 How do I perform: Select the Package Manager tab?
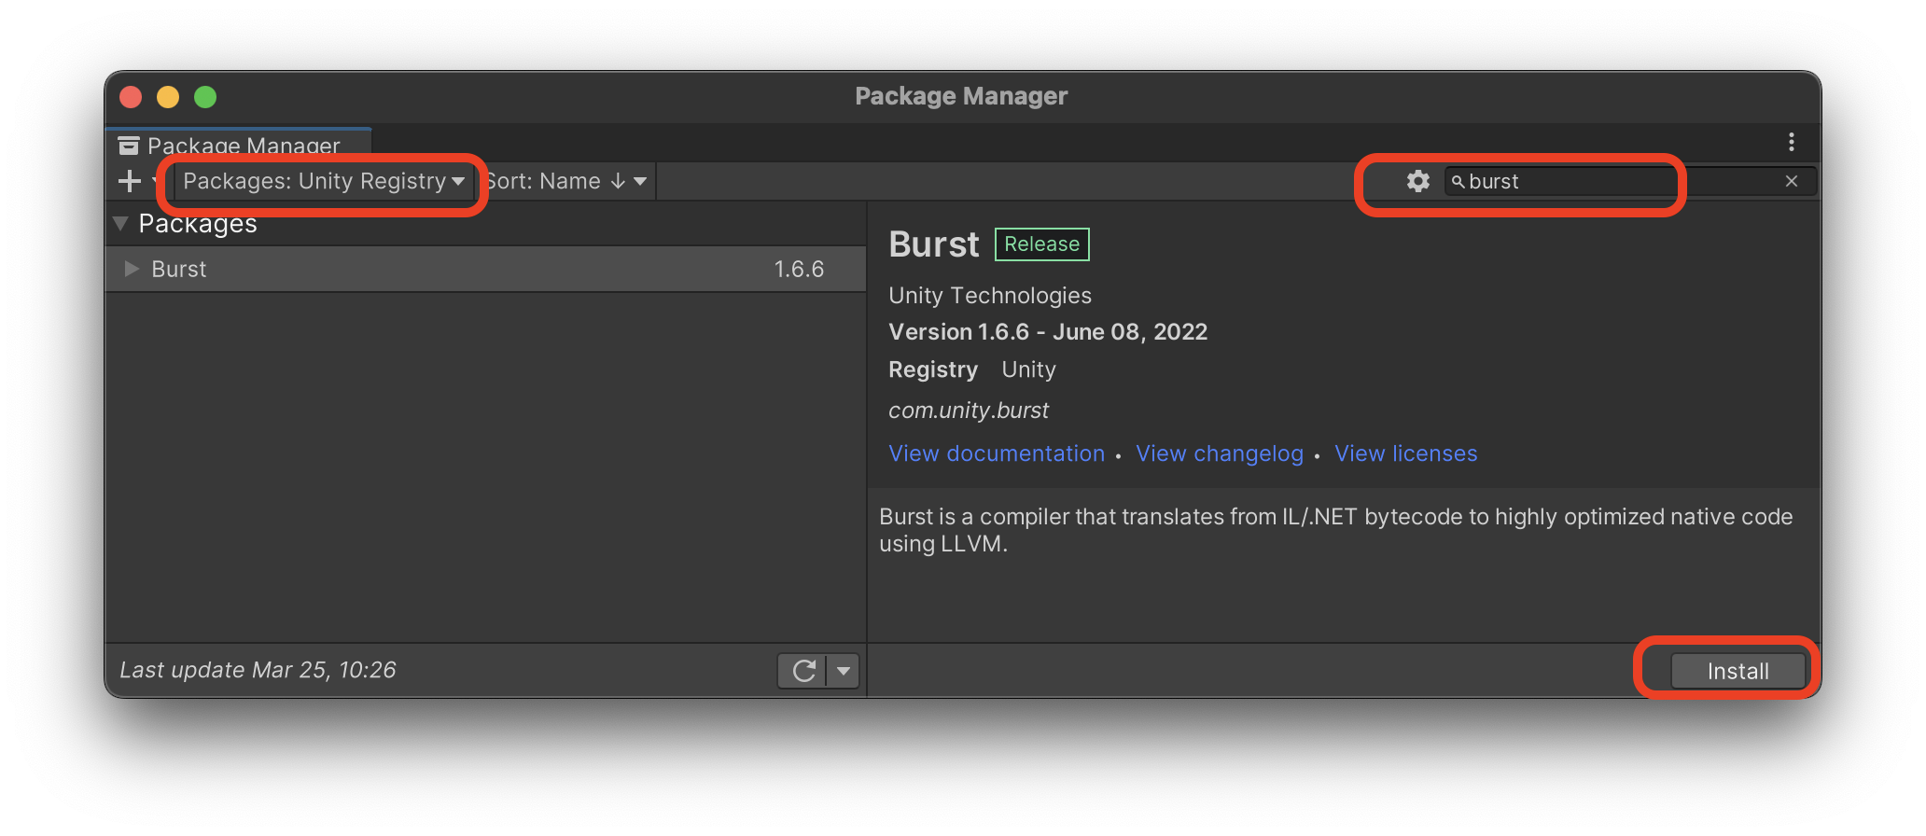pyautogui.click(x=239, y=145)
